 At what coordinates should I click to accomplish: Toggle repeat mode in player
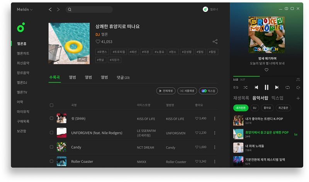(x=287, y=87)
